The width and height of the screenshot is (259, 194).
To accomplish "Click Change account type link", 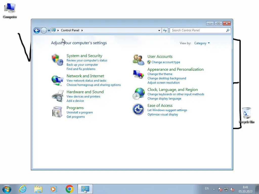I will tap(166, 62).
